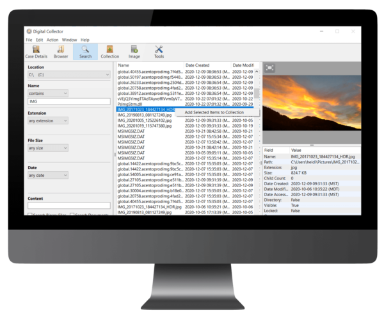The image size is (384, 314).
Task: Click the fit-to-window icon above preview image
Action: click(270, 68)
